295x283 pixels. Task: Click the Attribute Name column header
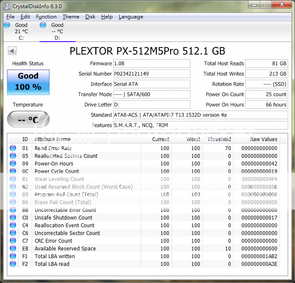pyautogui.click(x=86, y=139)
